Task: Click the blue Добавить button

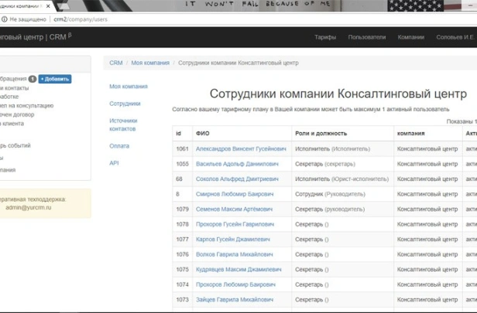Action: click(x=54, y=79)
